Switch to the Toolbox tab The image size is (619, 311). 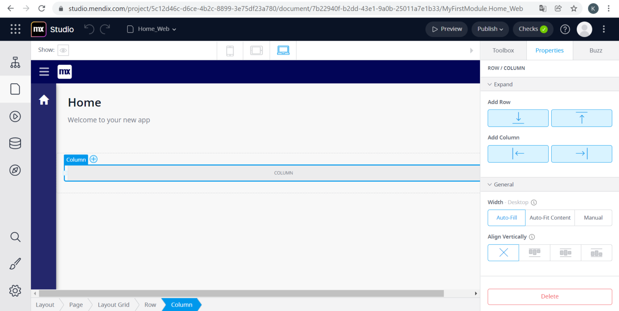(x=503, y=50)
